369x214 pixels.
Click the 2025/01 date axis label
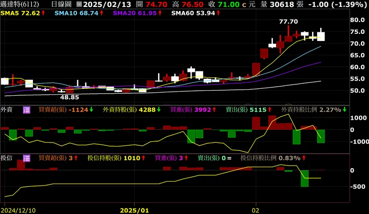coord(134,210)
